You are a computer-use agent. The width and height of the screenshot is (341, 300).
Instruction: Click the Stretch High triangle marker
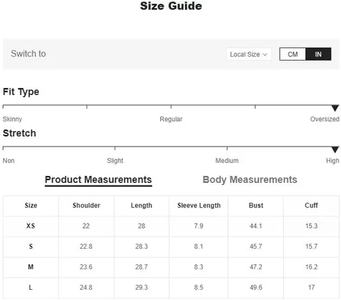point(335,149)
